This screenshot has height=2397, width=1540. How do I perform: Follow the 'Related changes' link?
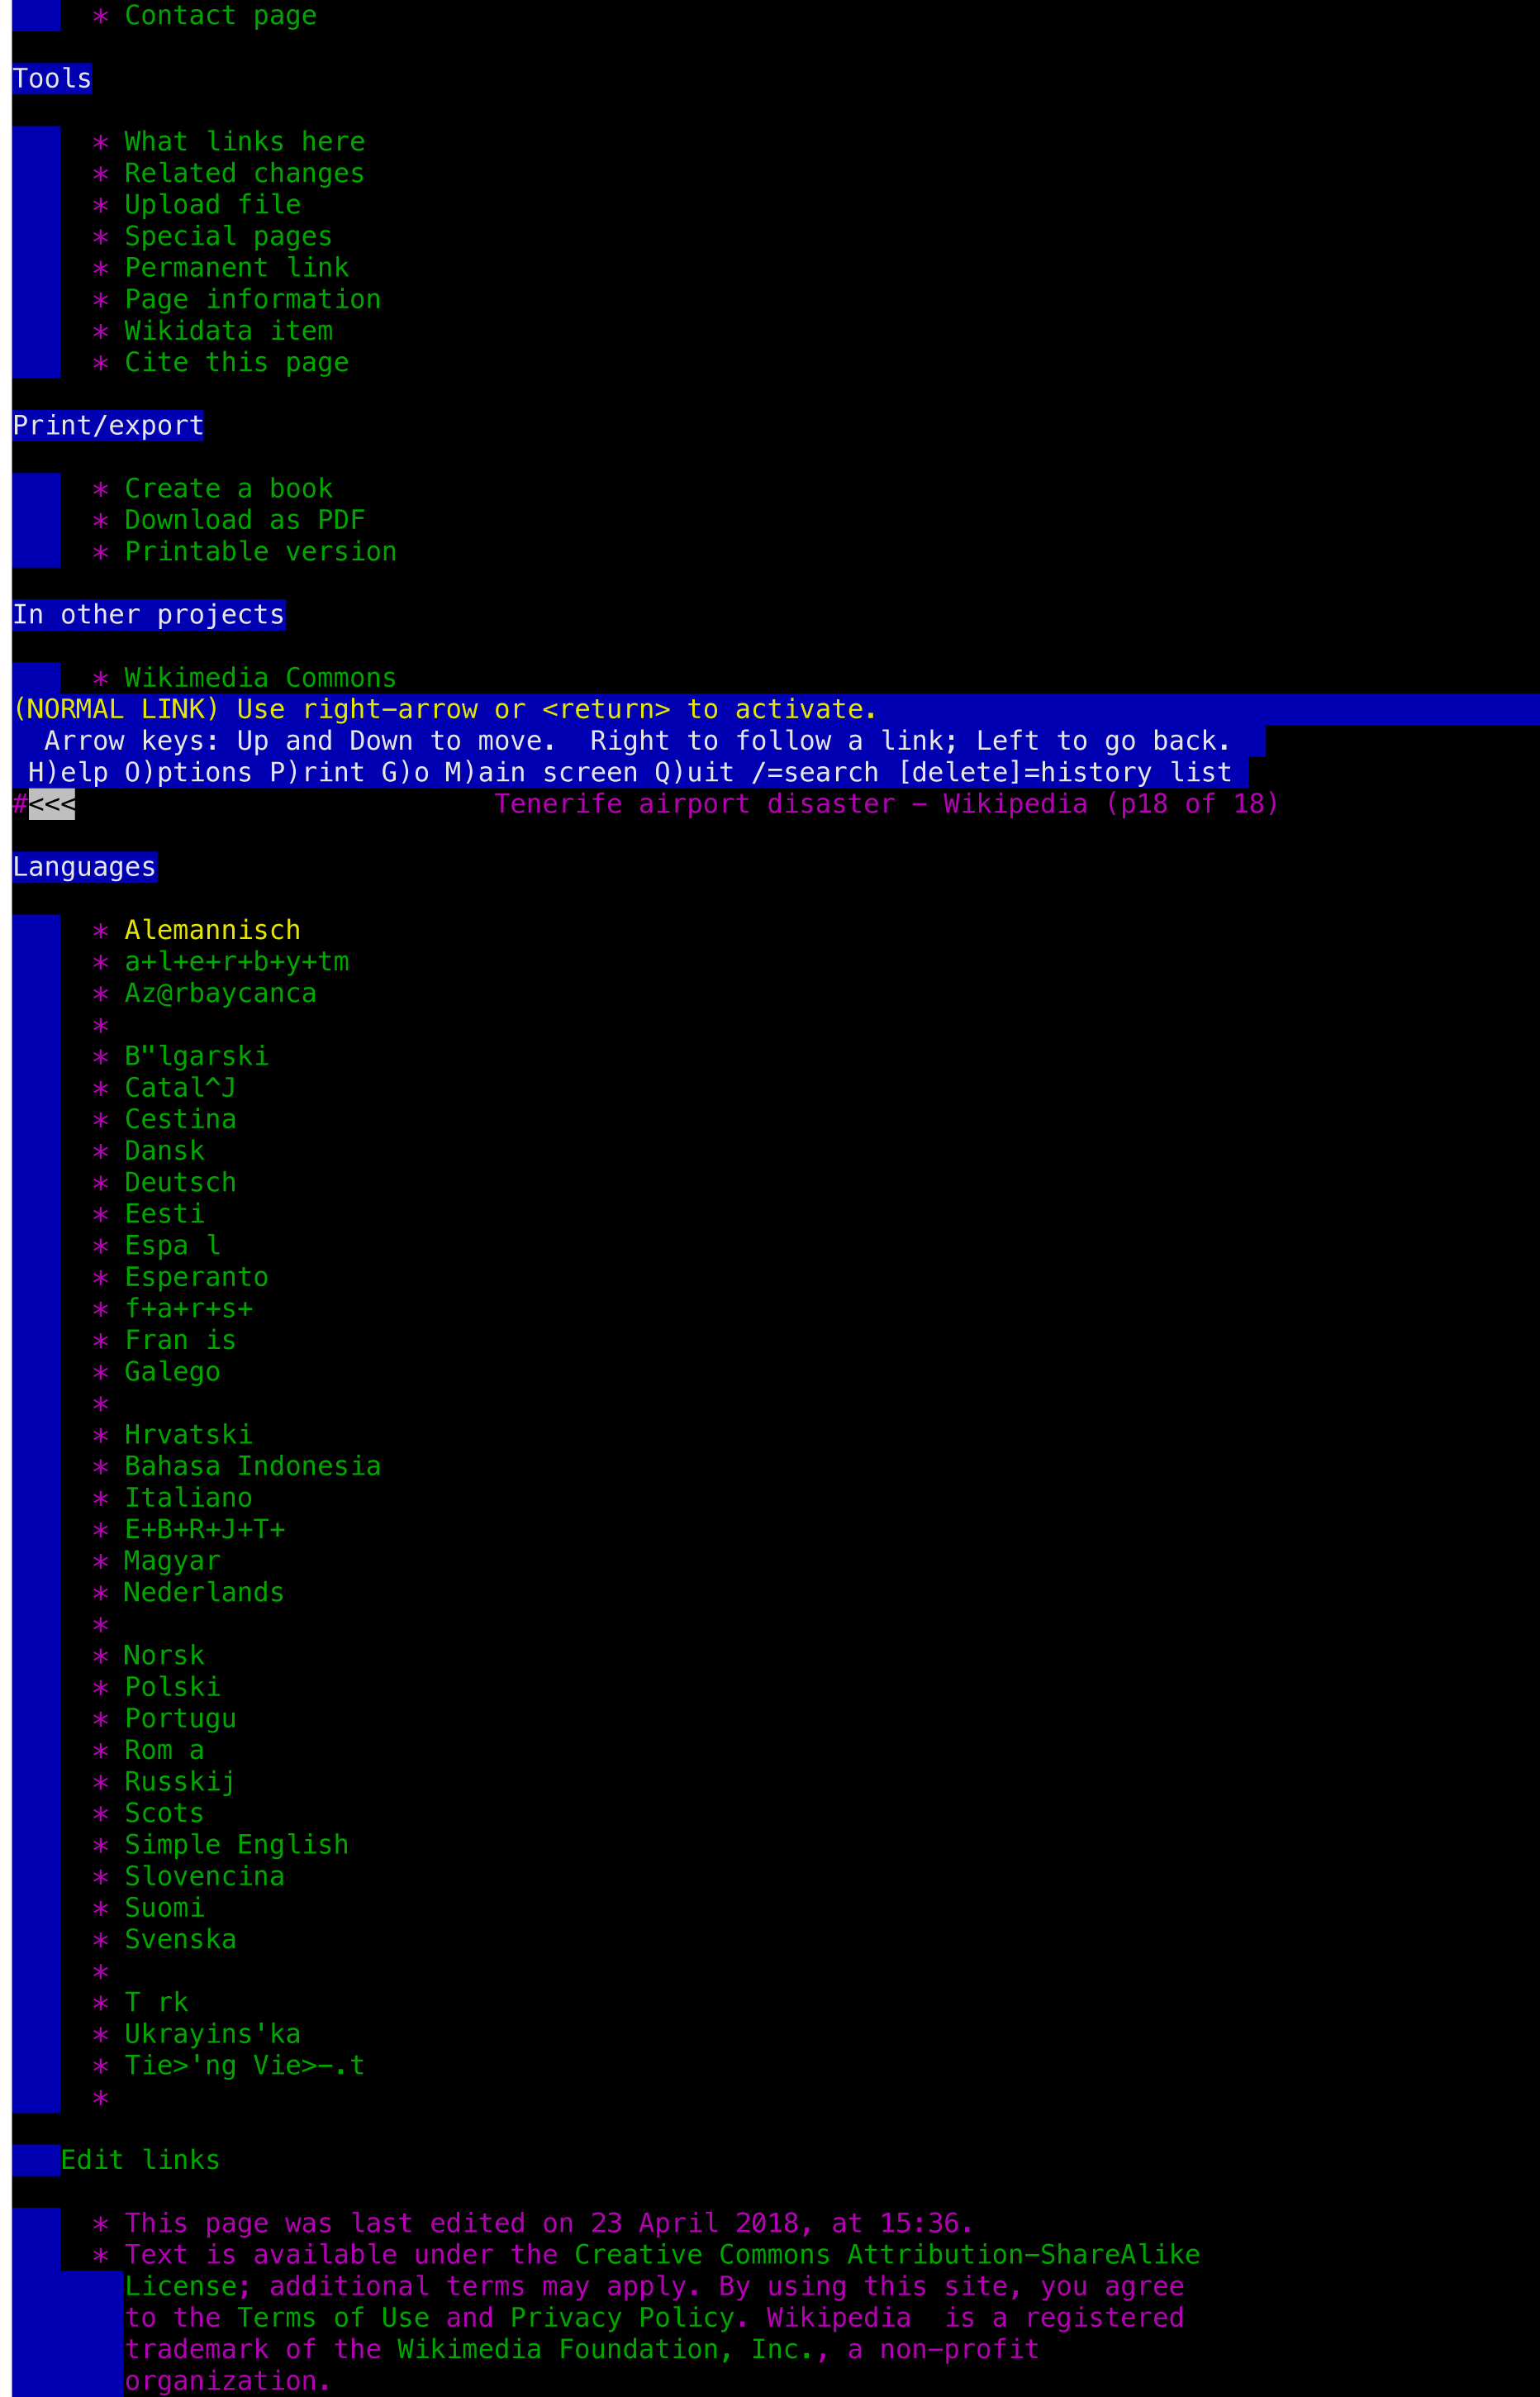[244, 173]
